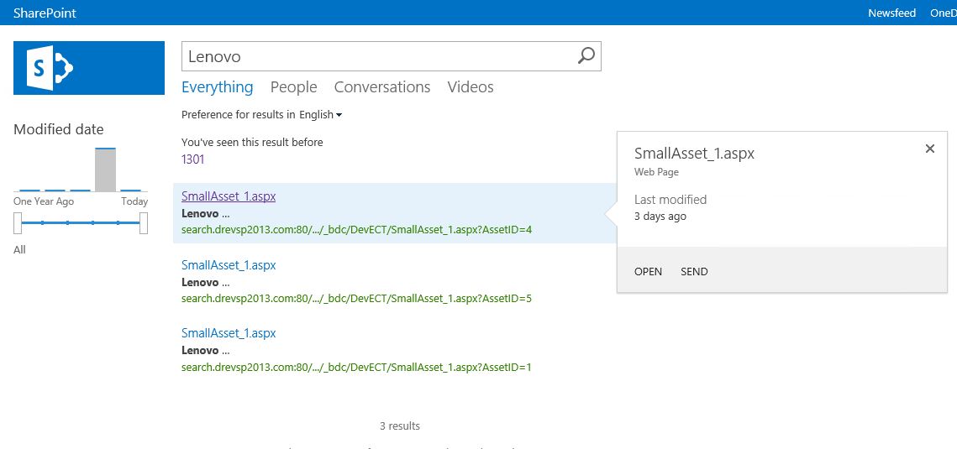Open the Videos search tab
Viewport: 957px width, 449px height.
point(471,87)
